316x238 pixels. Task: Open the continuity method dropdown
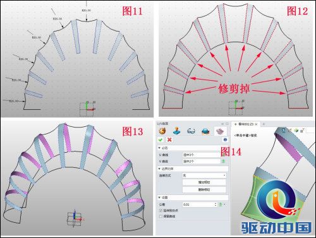point(204,176)
